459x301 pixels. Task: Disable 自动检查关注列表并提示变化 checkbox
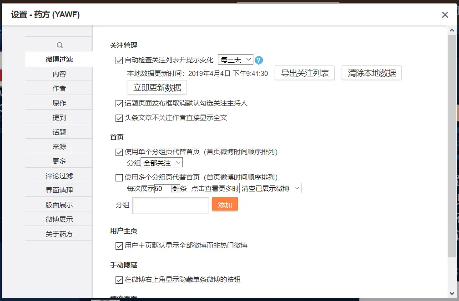point(119,59)
